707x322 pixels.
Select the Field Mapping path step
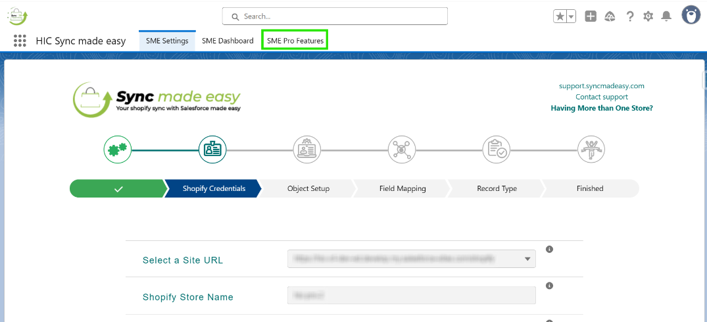coord(402,189)
